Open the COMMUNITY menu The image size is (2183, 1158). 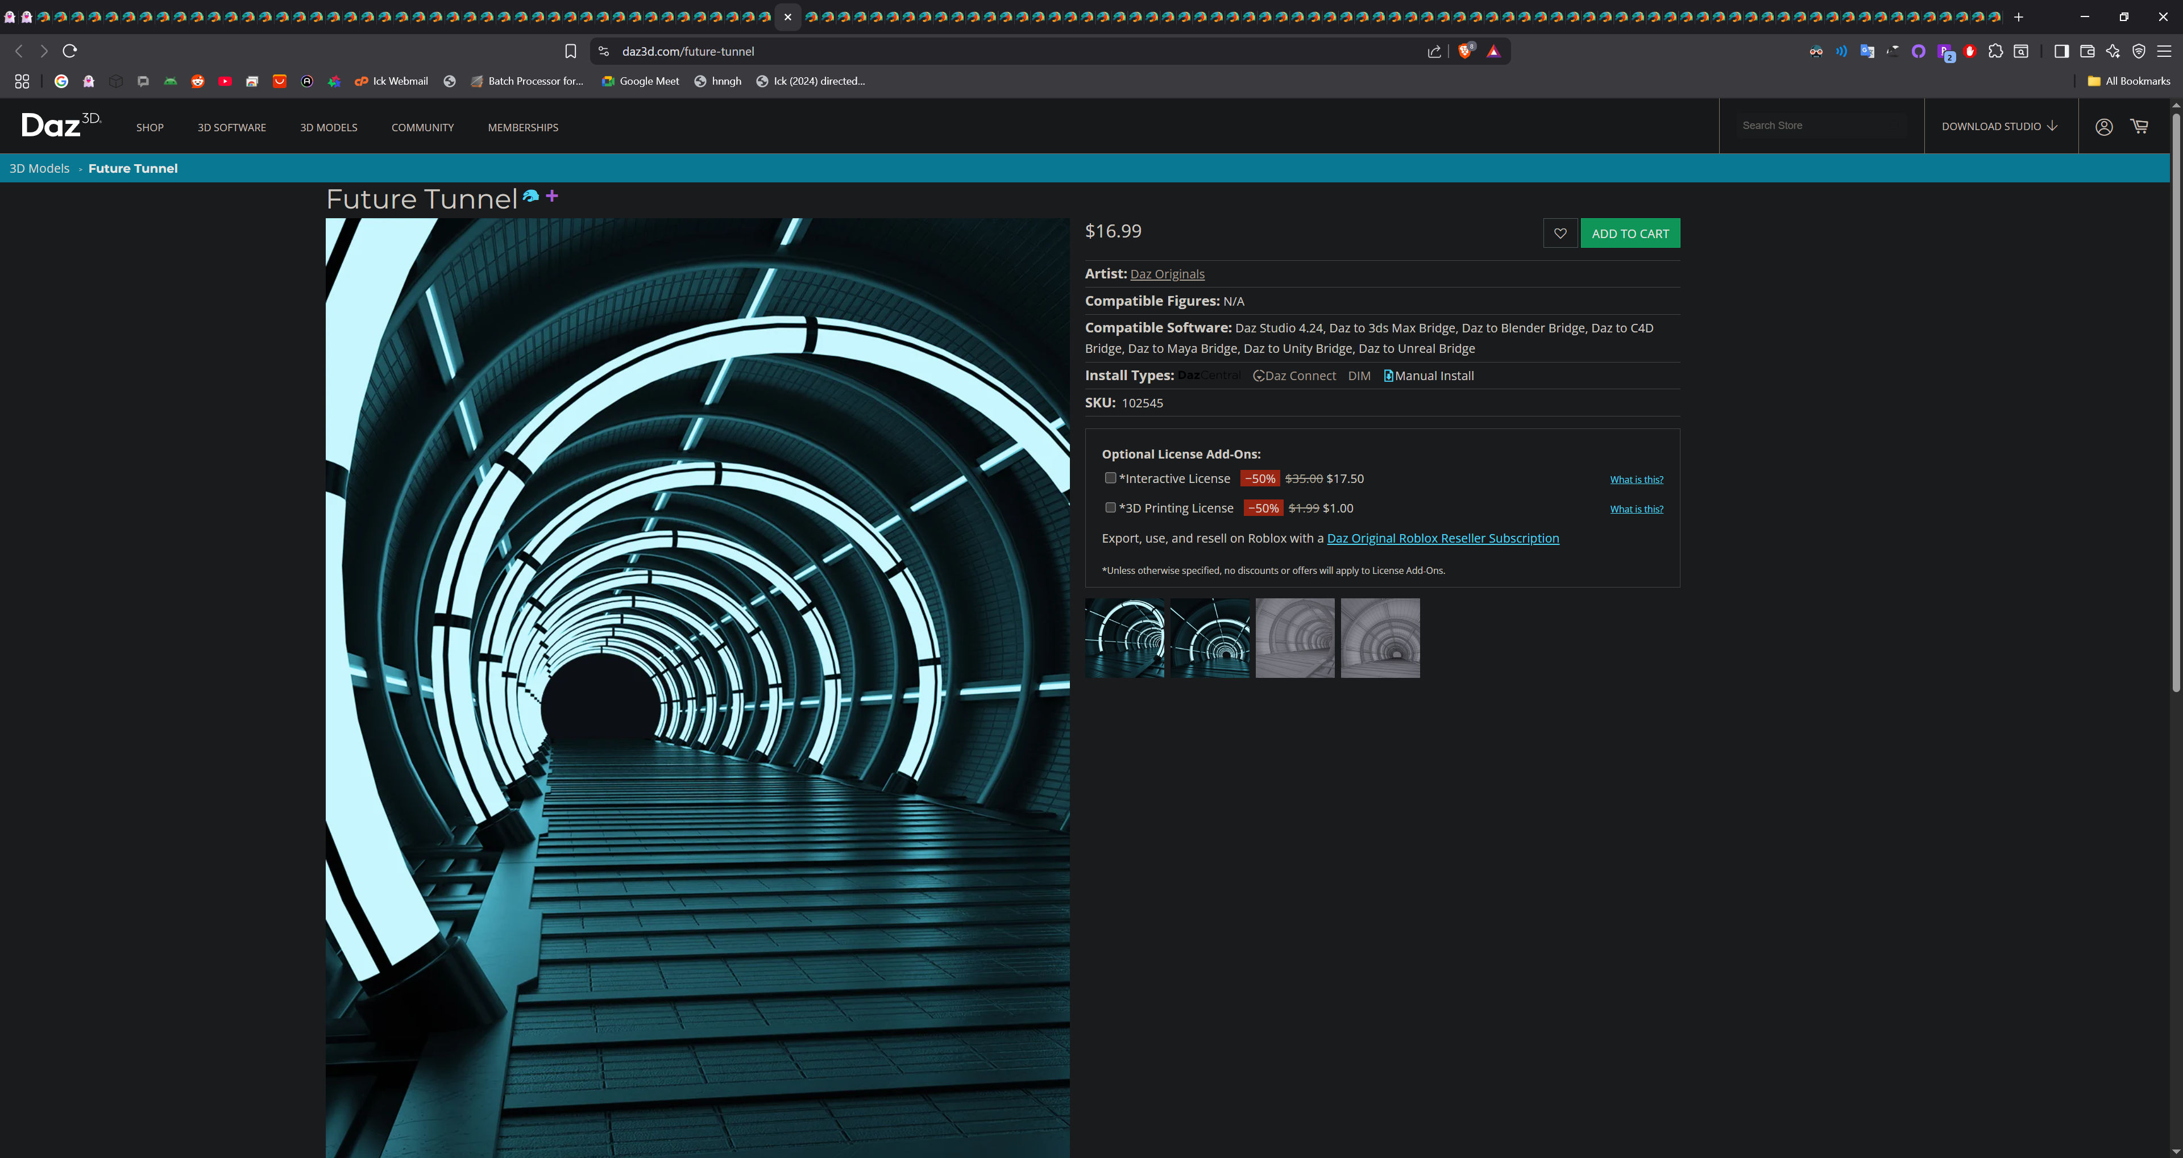coord(423,128)
